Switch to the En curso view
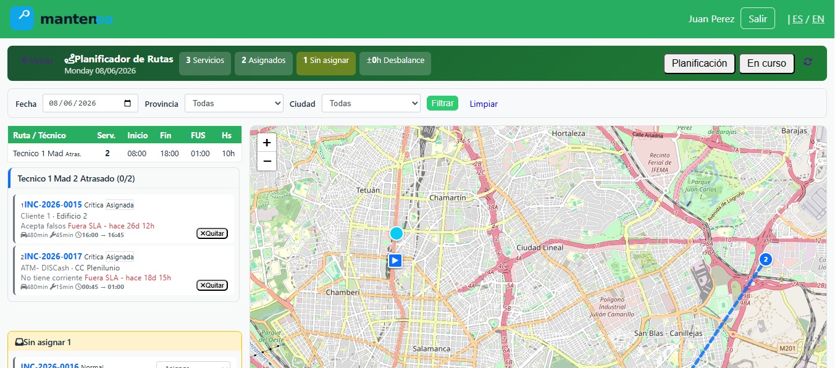This screenshot has width=835, height=368. coord(766,63)
